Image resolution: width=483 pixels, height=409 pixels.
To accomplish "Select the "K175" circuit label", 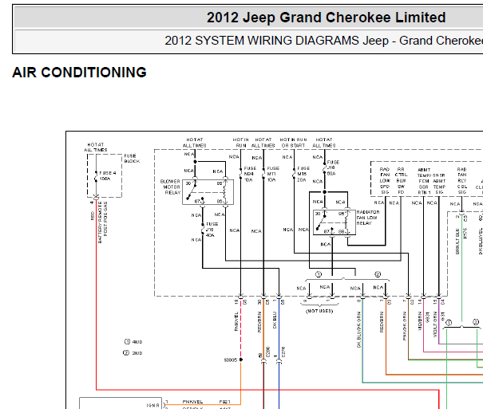I will (x=465, y=233).
